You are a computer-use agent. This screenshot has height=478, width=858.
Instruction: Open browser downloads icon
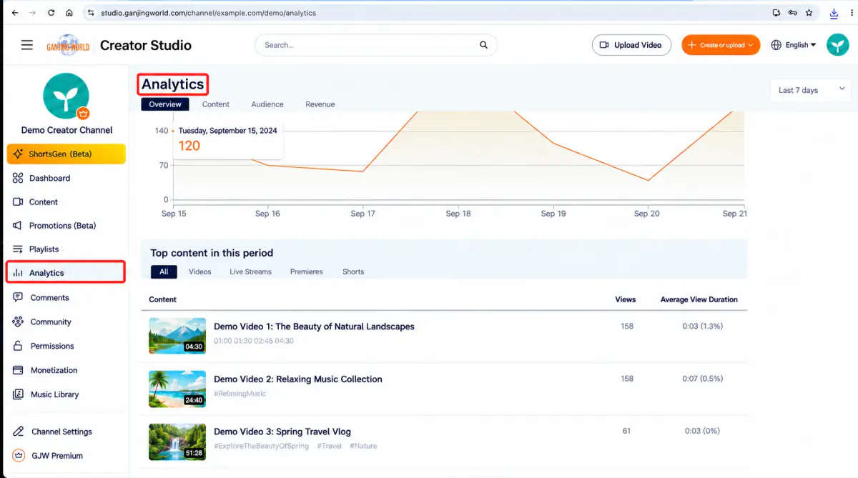834,13
